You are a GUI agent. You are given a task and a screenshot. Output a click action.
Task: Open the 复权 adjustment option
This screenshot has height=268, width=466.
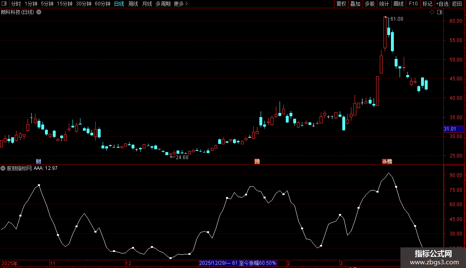[x=341, y=4]
